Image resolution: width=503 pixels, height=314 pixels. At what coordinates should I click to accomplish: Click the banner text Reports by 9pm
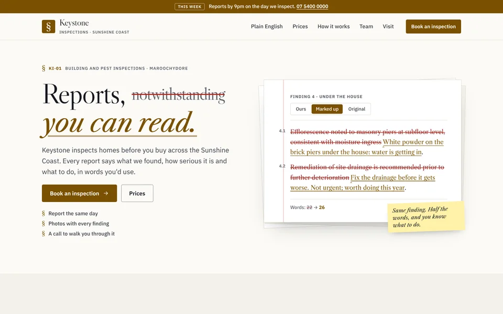click(x=252, y=6)
